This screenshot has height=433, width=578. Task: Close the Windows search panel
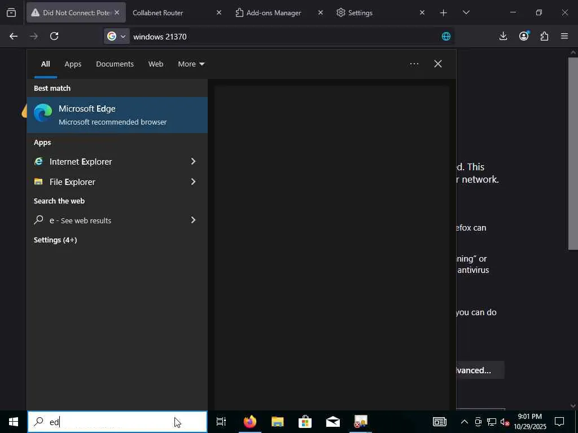coord(438,64)
